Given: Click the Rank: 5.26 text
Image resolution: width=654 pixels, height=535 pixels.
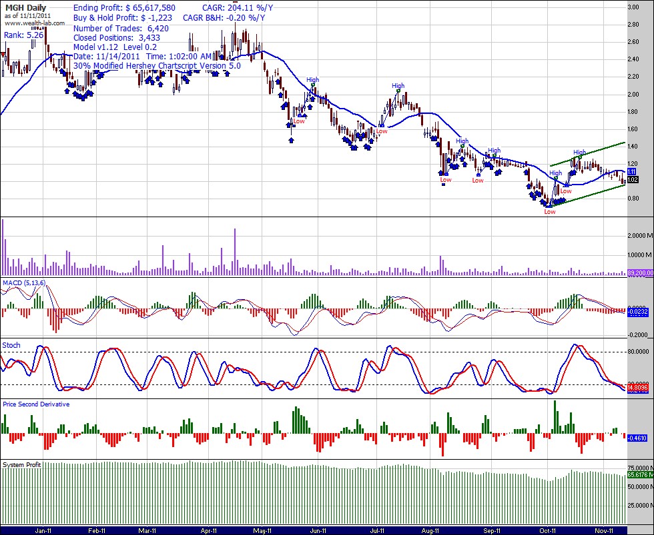Looking at the screenshot, I should [21, 35].
